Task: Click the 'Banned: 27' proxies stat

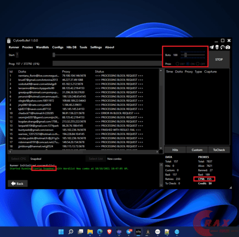Action: pyautogui.click(x=205, y=170)
